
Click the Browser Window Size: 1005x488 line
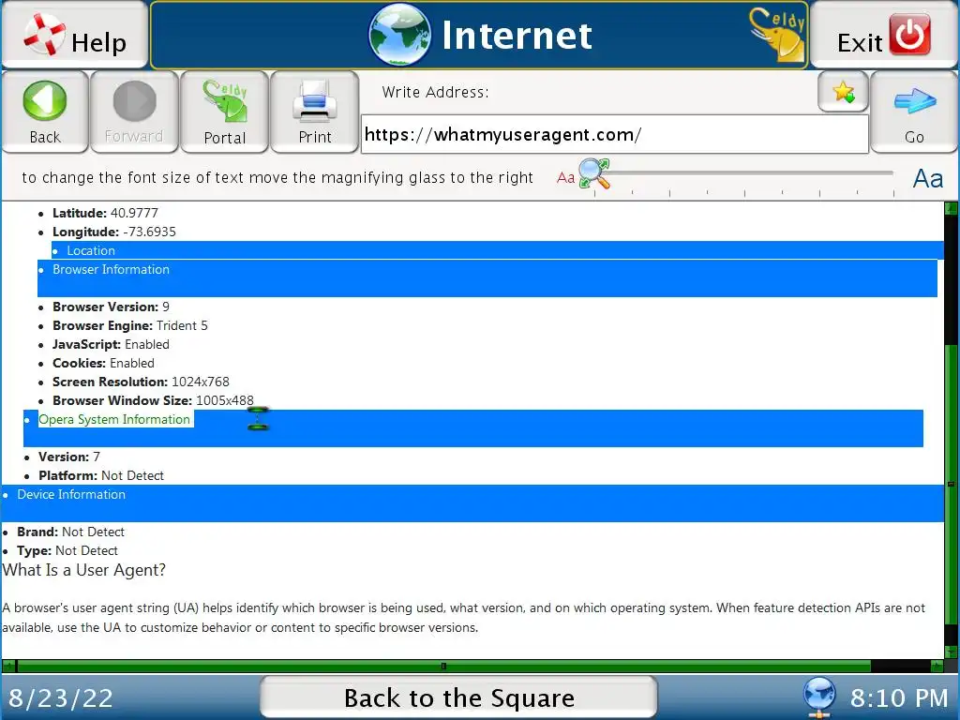[x=153, y=400]
